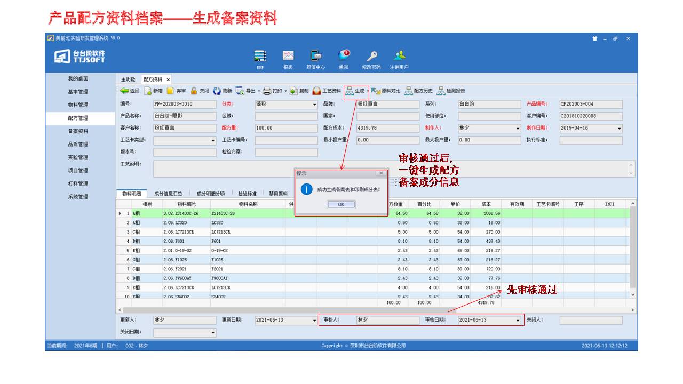683x384 pixels.
Task: Click OK in the 提示 dialog
Action: click(341, 204)
